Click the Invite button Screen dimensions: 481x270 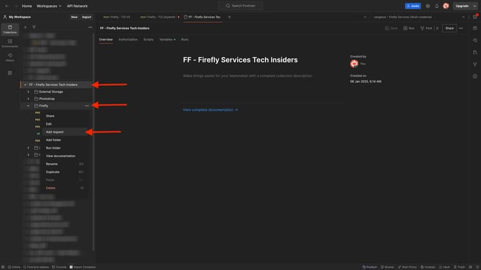click(x=413, y=6)
